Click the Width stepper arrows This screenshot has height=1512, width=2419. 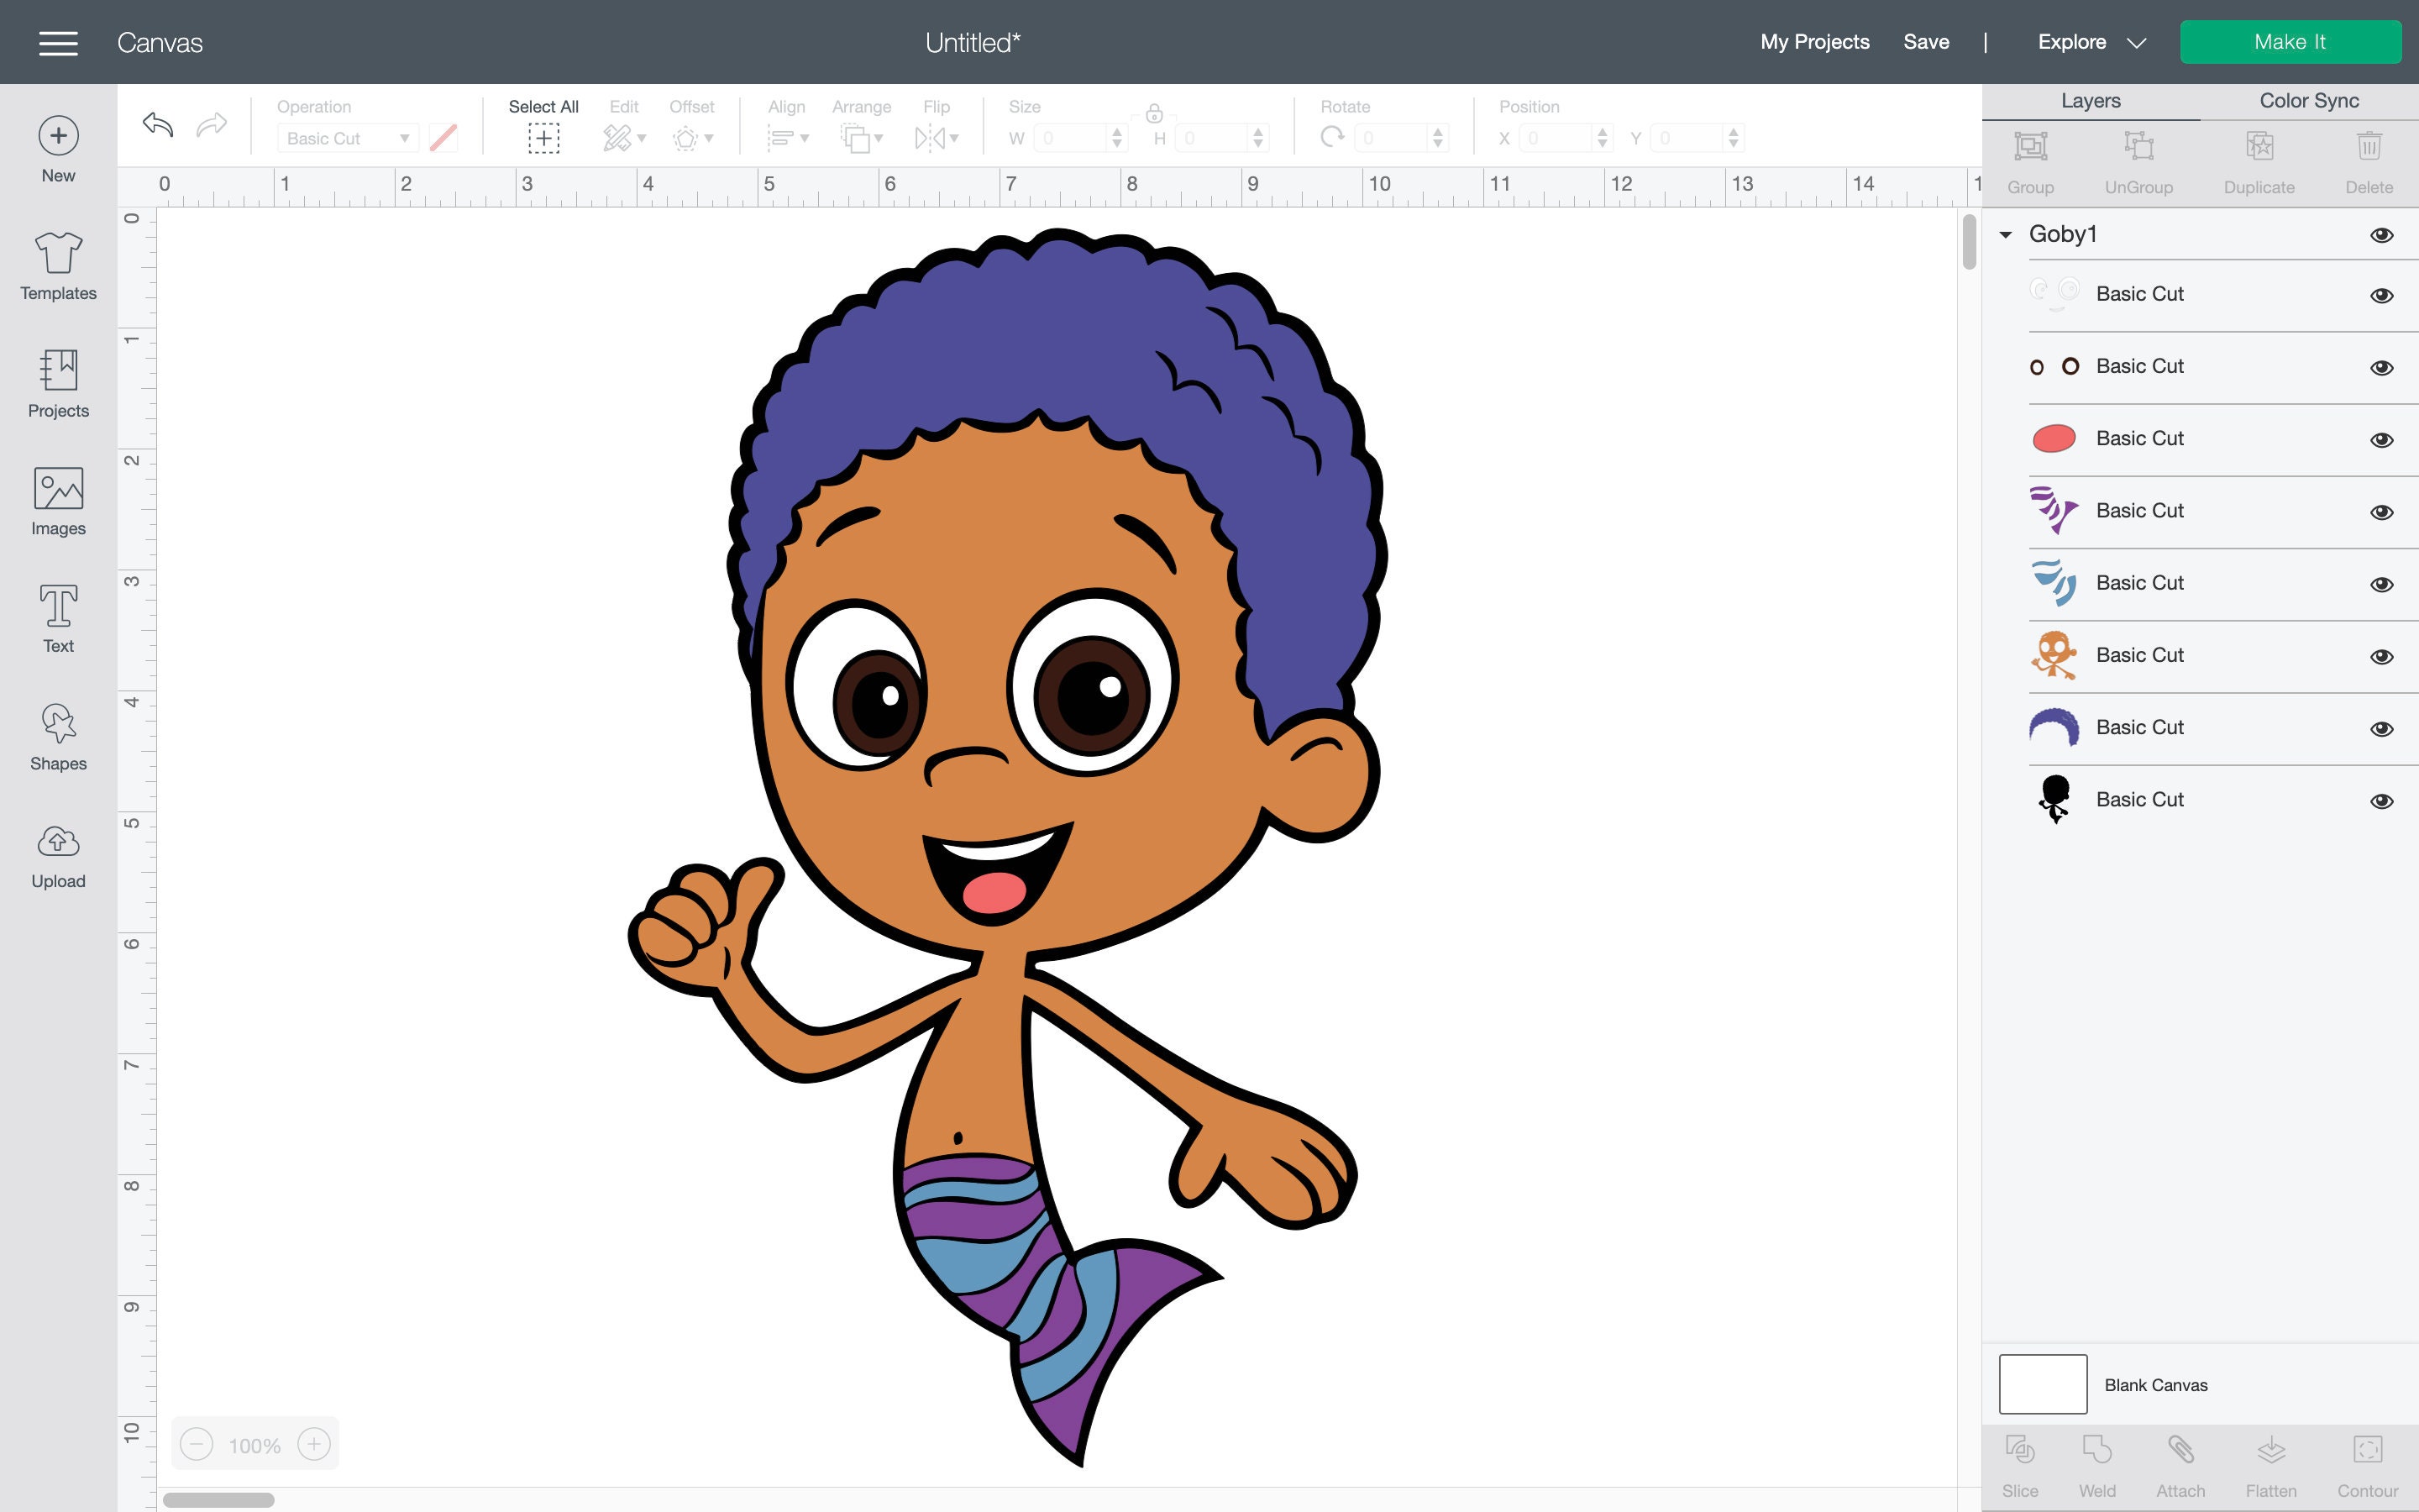click(x=1116, y=138)
